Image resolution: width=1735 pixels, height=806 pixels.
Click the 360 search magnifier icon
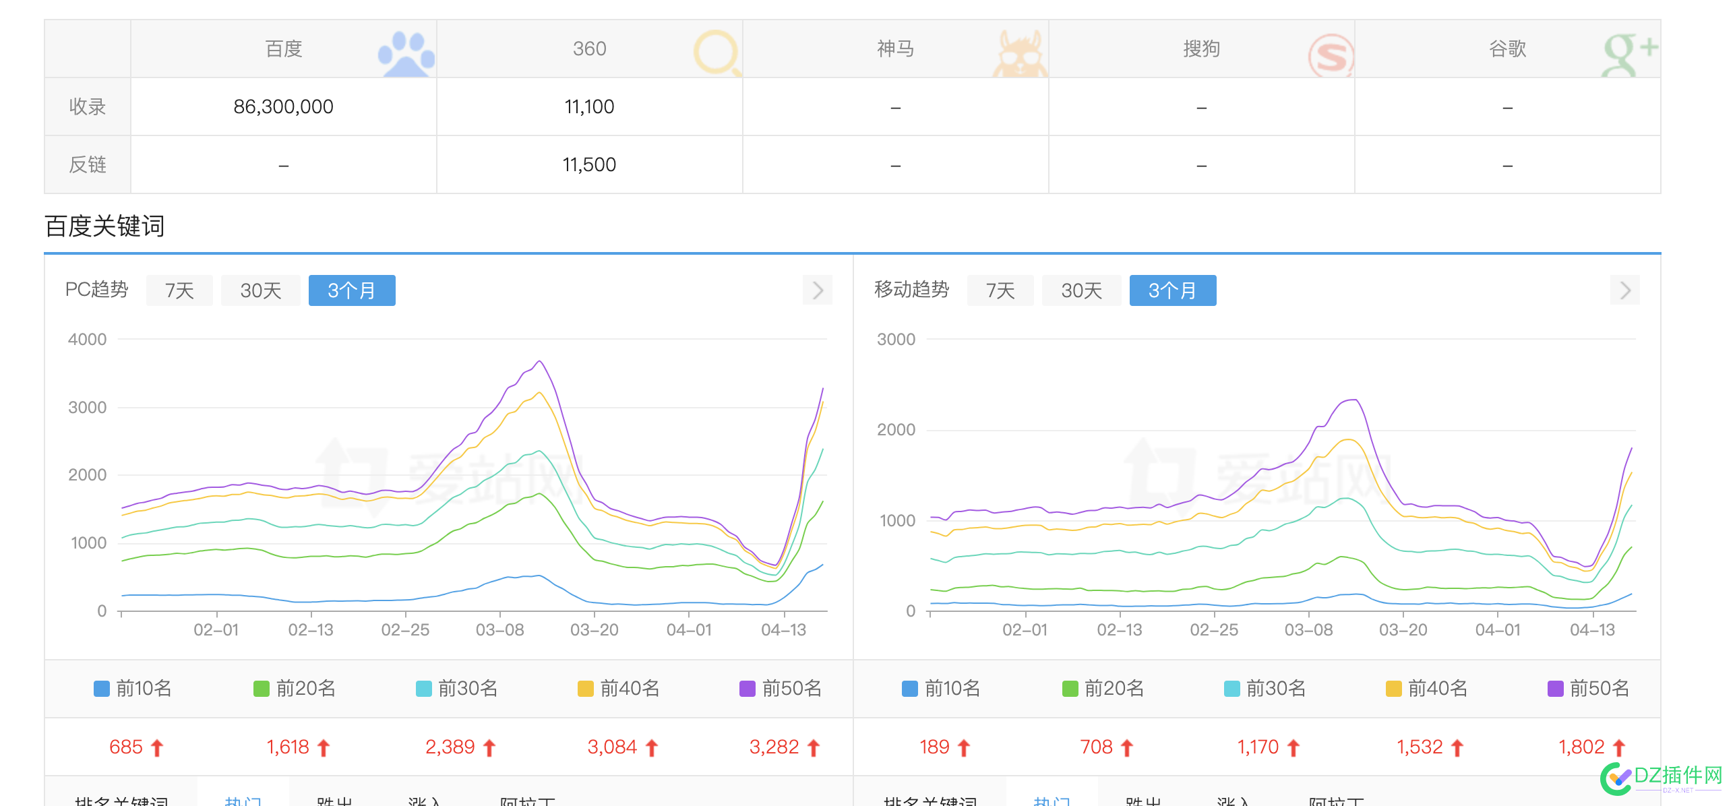[x=717, y=53]
